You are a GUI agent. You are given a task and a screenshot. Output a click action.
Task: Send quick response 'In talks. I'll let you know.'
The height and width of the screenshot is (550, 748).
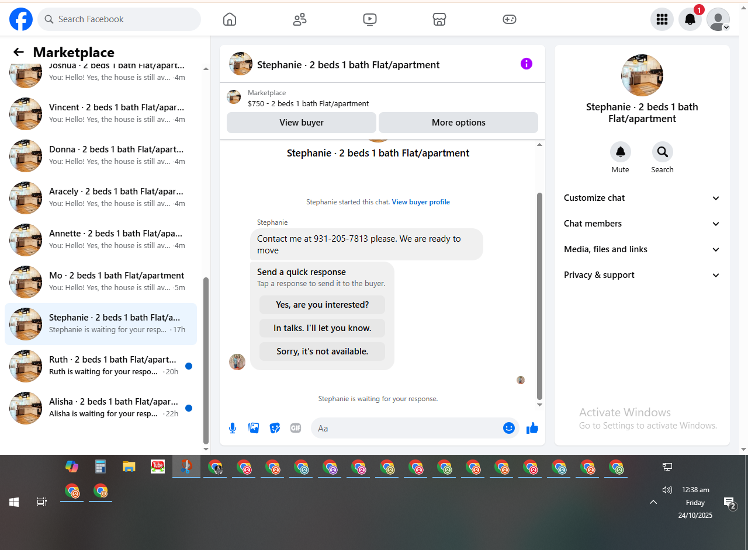(323, 328)
